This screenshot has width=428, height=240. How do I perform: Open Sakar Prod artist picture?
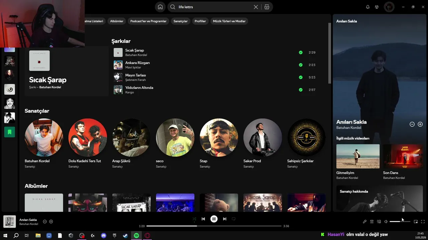262,138
